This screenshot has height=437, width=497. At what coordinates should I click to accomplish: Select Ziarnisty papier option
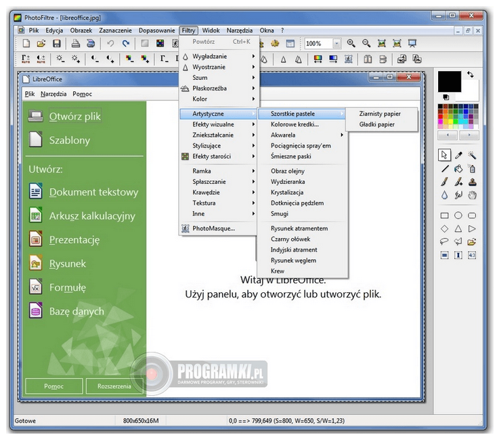[381, 114]
